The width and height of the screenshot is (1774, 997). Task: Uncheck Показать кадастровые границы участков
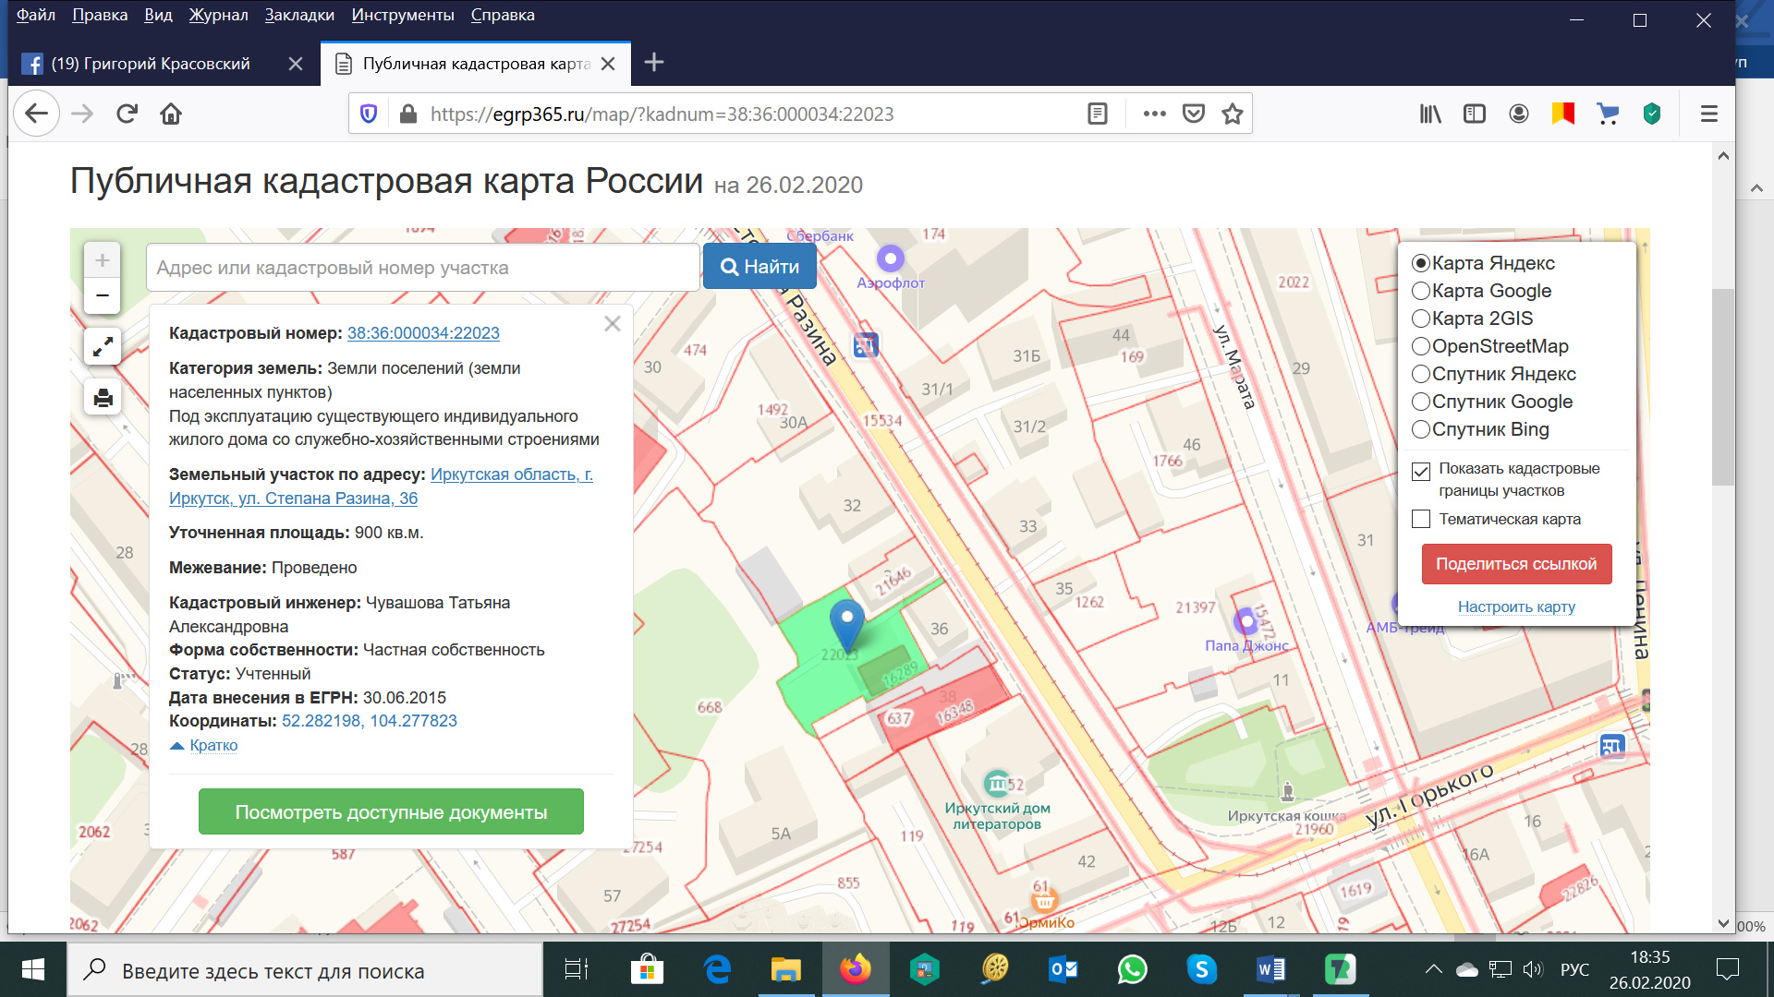click(1421, 472)
